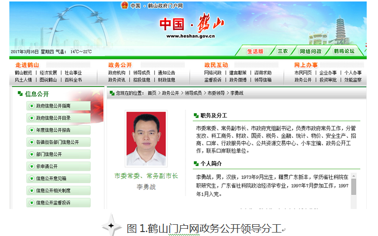Click the portrait photo of 李勇战
378x236 pixels.
point(146,139)
